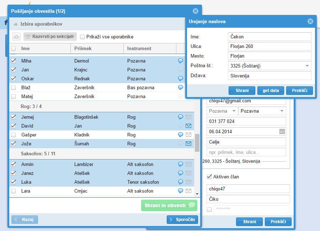Click chat bubble icon for Armin Lambizer
The height and width of the screenshot is (231, 320).
pyautogui.click(x=181, y=164)
